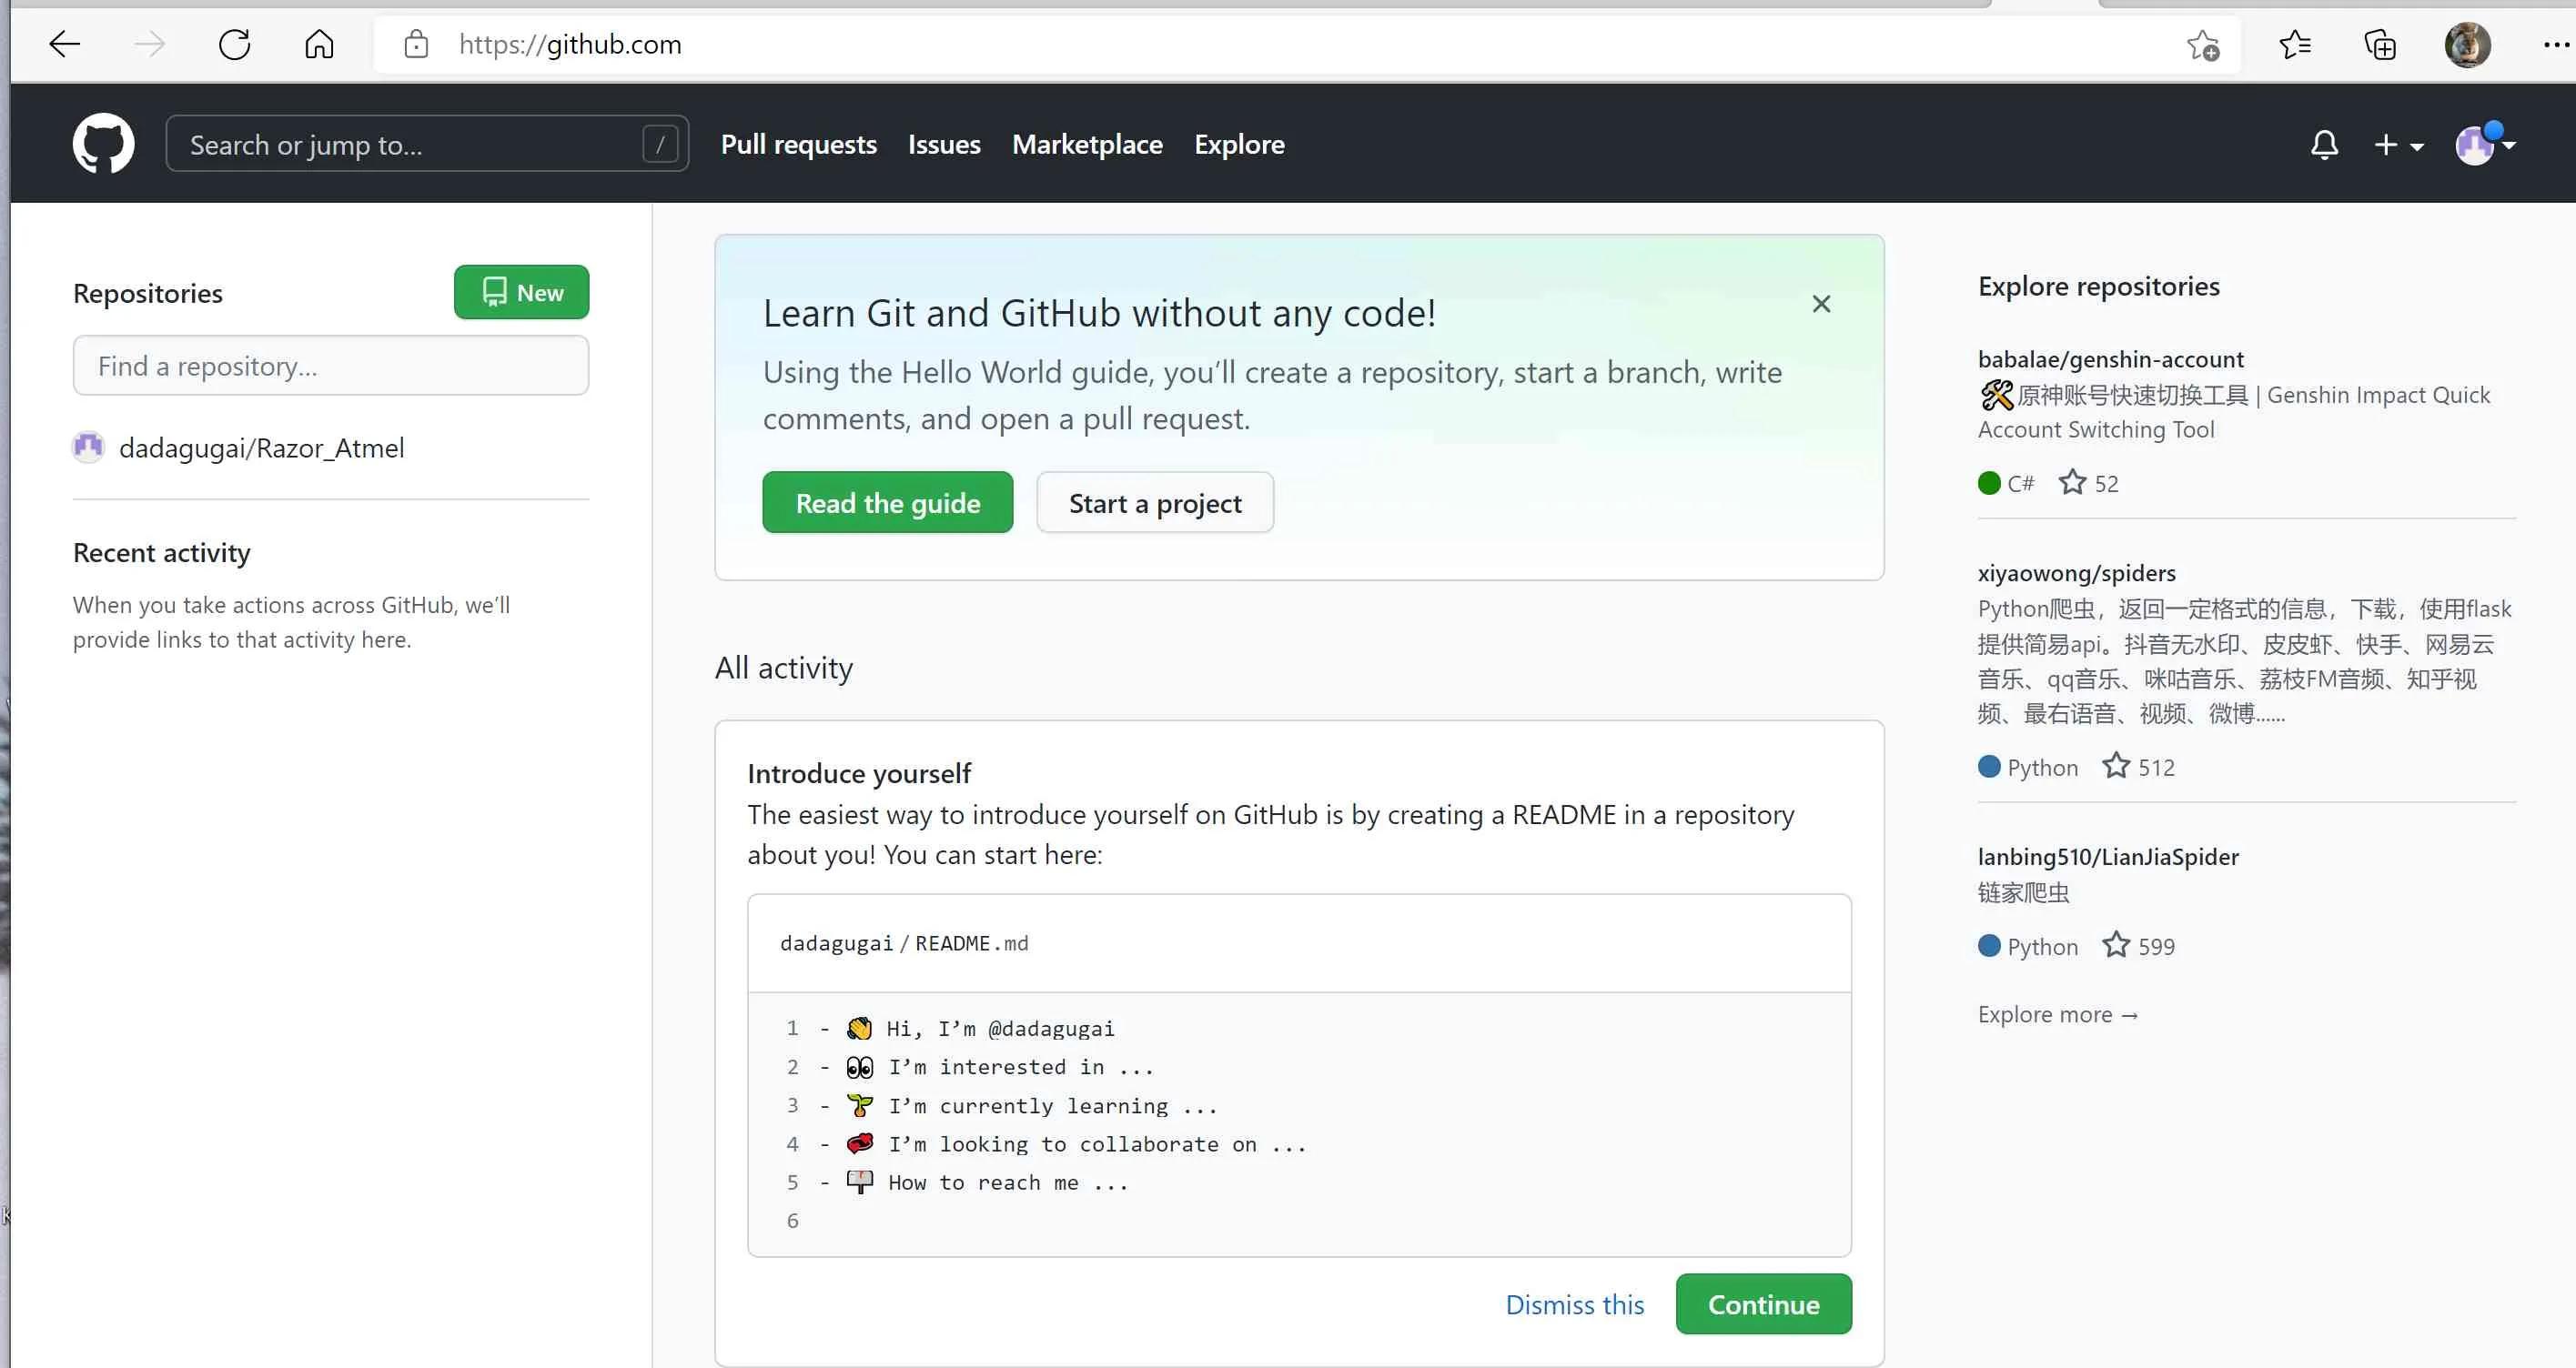The image size is (2576, 1368).
Task: Dismiss the Learn Git banner
Action: [x=1821, y=303]
